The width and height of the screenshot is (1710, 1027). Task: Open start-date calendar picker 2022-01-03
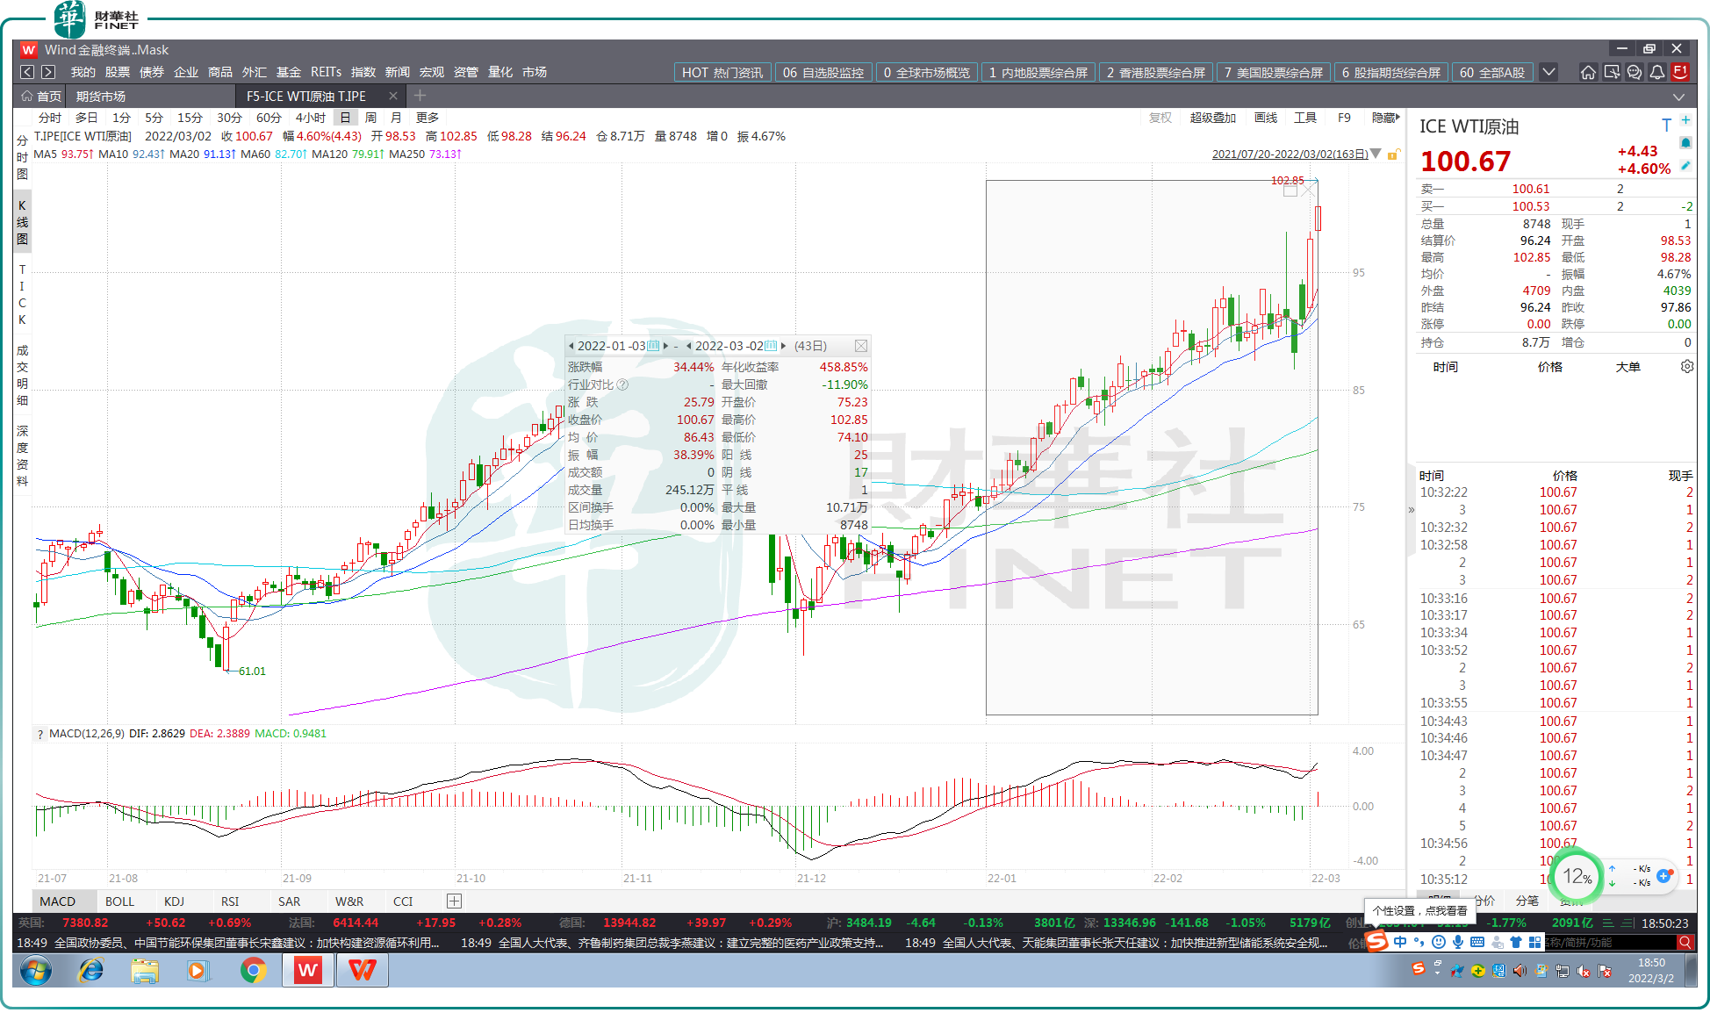[x=653, y=346]
